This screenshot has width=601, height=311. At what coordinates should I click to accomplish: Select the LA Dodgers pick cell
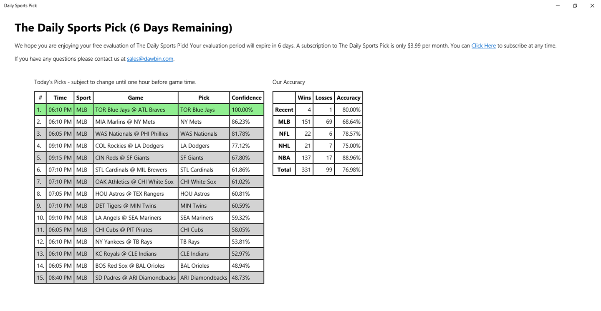192,146
